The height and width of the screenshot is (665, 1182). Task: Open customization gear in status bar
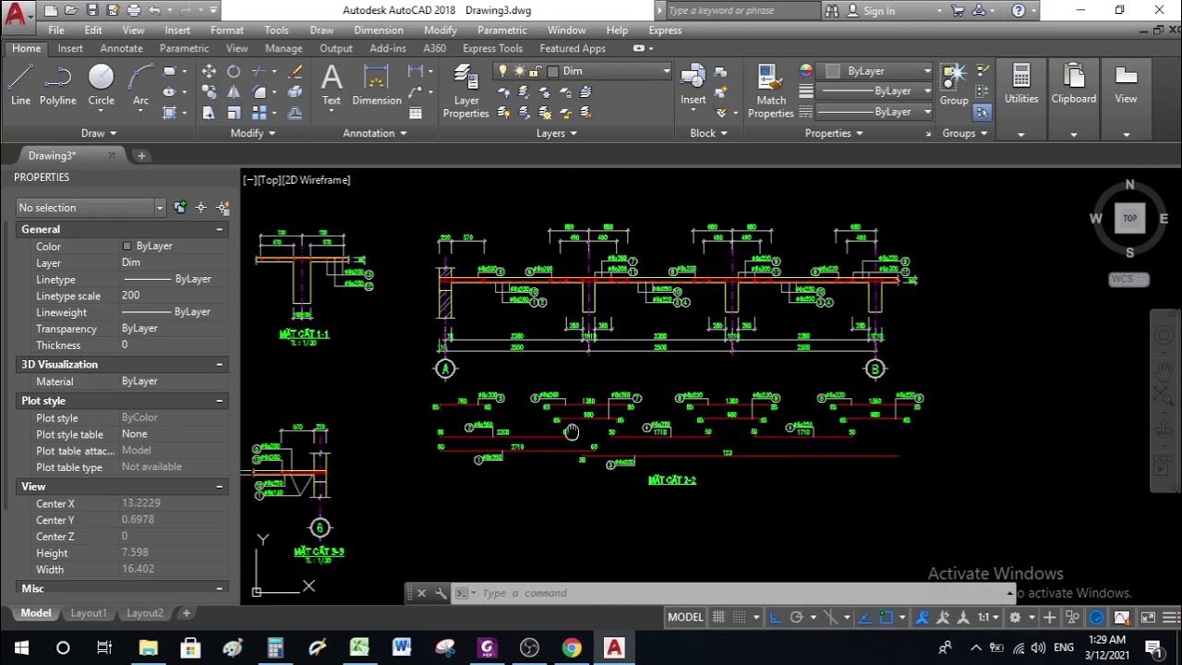coord(1015,617)
